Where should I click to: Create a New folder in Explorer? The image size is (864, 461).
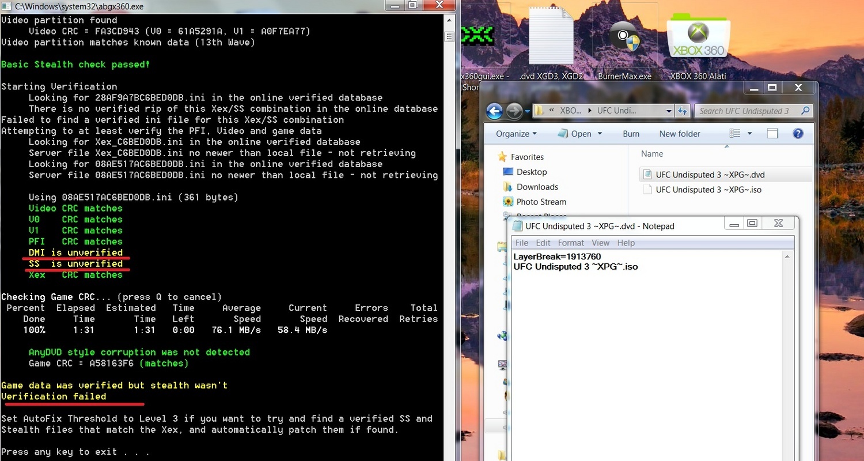[680, 134]
